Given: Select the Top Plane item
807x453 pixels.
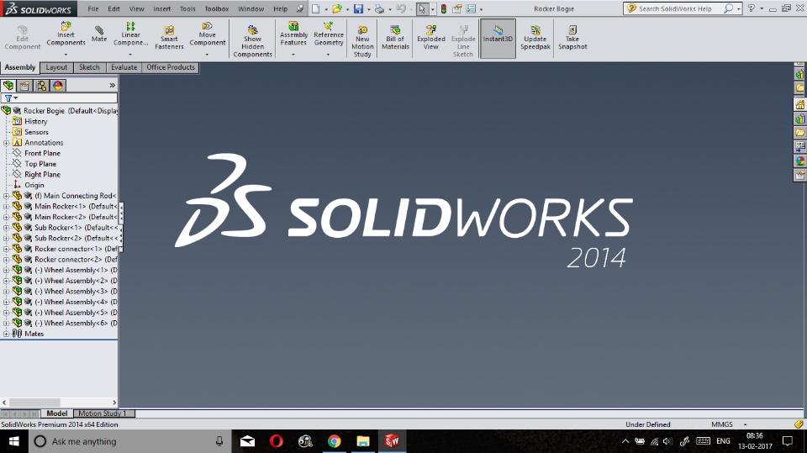Looking at the screenshot, I should click(40, 164).
